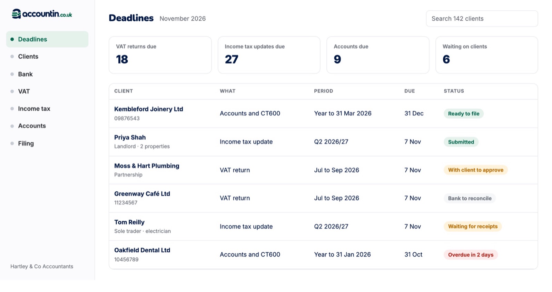Click the CLIENT column header
The image size is (552, 292).
tap(124, 91)
